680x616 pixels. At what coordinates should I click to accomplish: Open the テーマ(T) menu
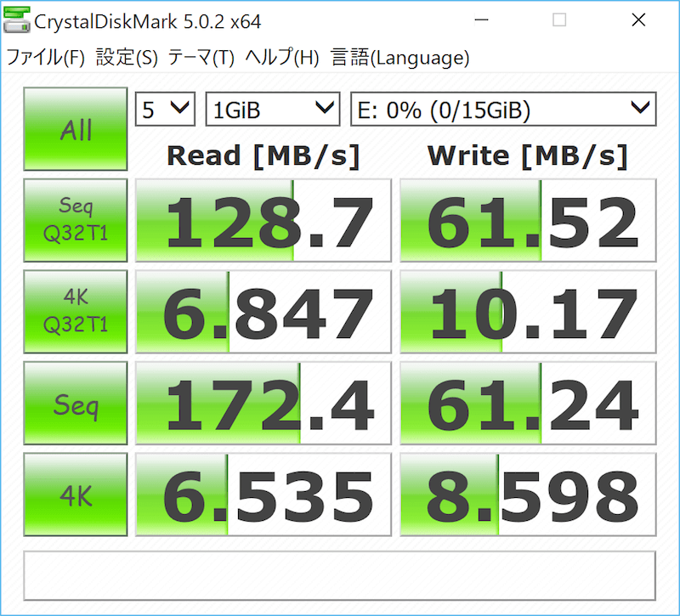pyautogui.click(x=201, y=58)
